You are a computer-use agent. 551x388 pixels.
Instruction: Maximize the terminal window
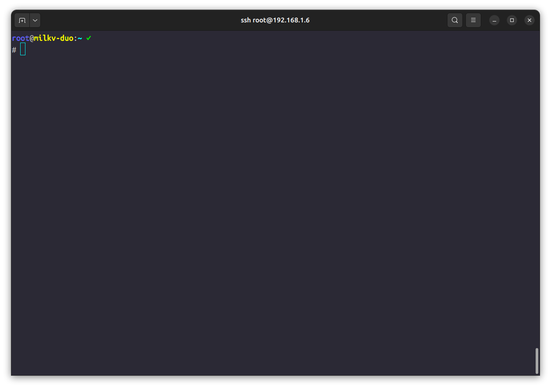pos(512,20)
